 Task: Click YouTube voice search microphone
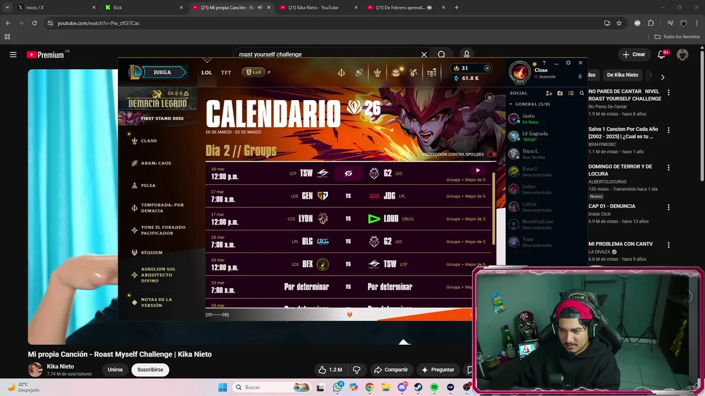(x=467, y=54)
